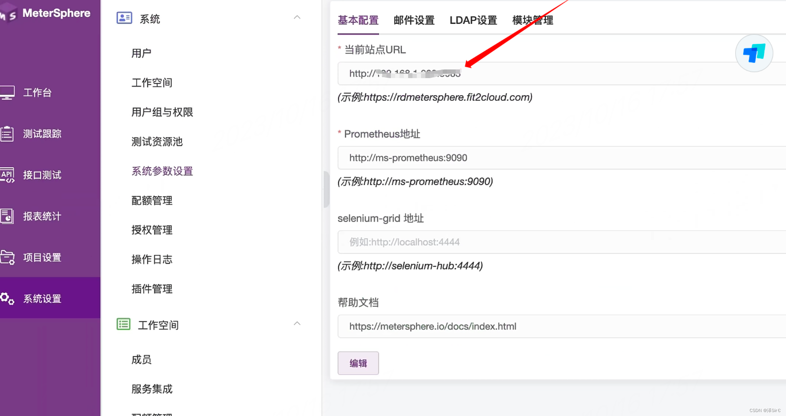Open the 测试跟踪 clipboard icon
The image size is (786, 416).
pos(7,134)
